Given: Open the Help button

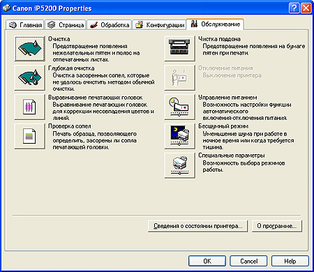Looking at the screenshot, I should coord(290,261).
